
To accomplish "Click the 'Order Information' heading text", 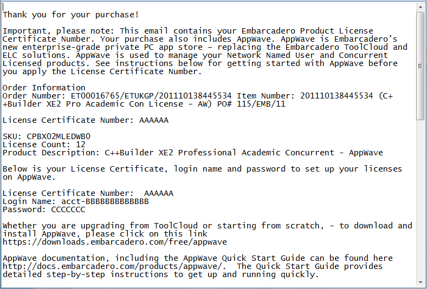I will (44, 88).
